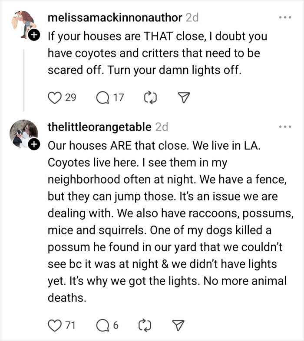Image resolution: width=304 pixels, height=341 pixels.
Task: Open melissamackinnonauthor's profile from the username
Action: click(x=114, y=18)
